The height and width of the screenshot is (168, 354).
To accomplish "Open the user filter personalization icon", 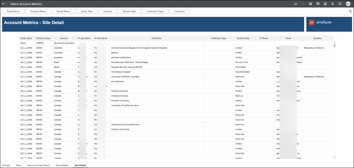I will tap(333, 4).
